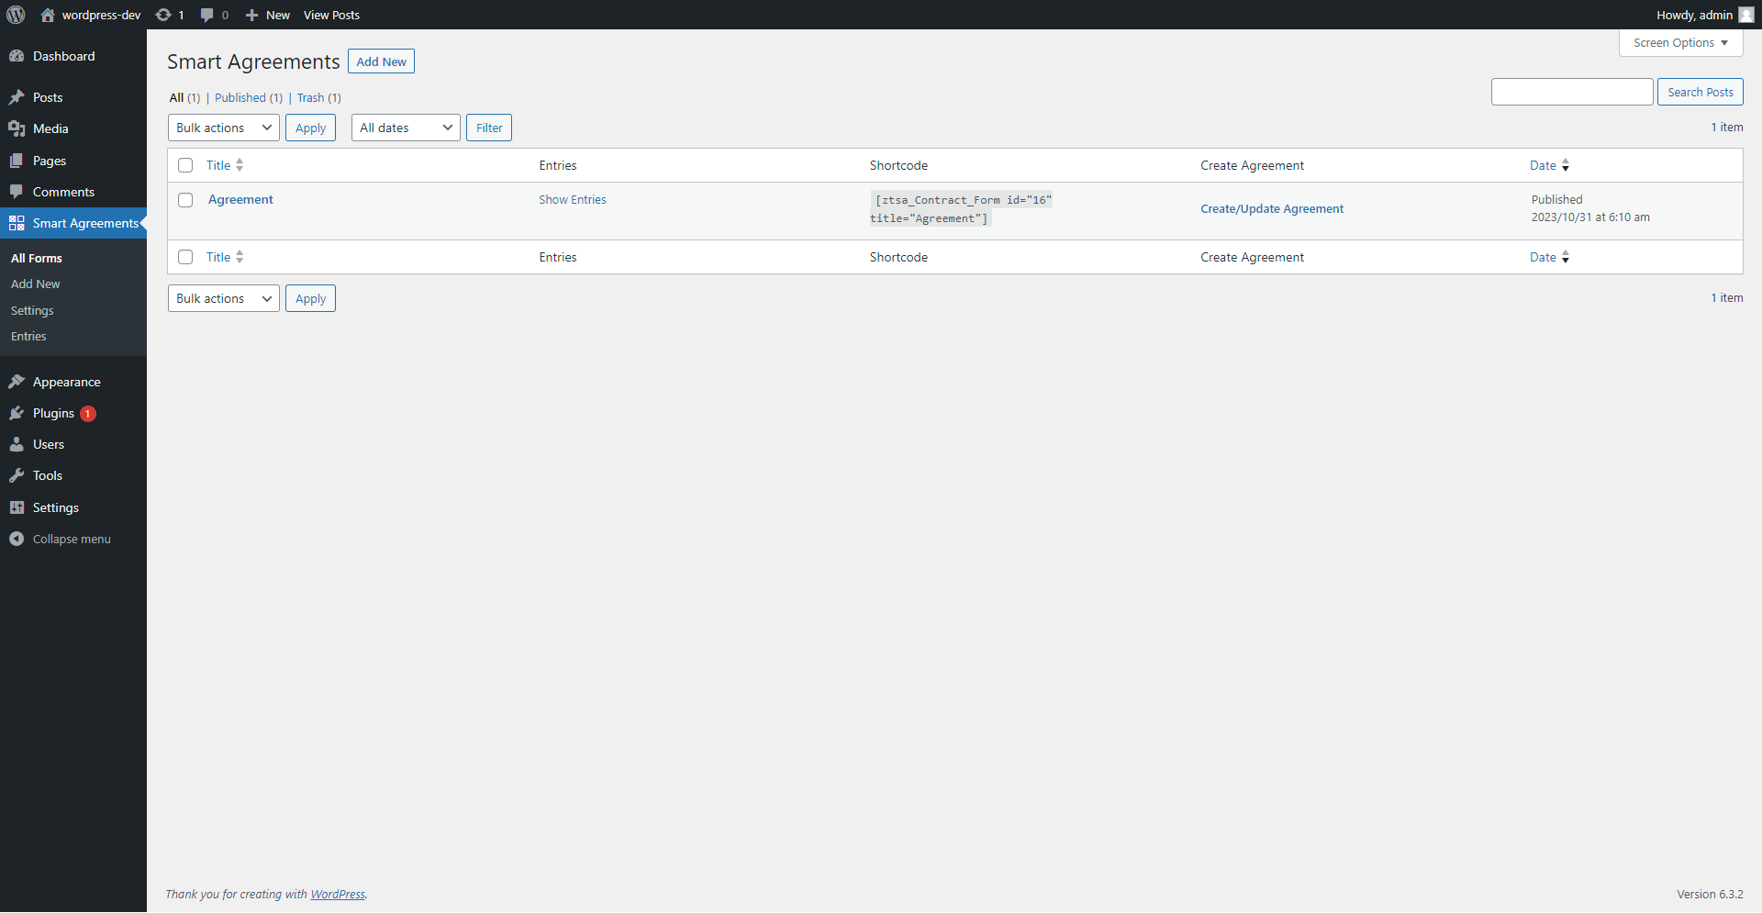Click the sort arrows beside the top Title header

point(240,165)
